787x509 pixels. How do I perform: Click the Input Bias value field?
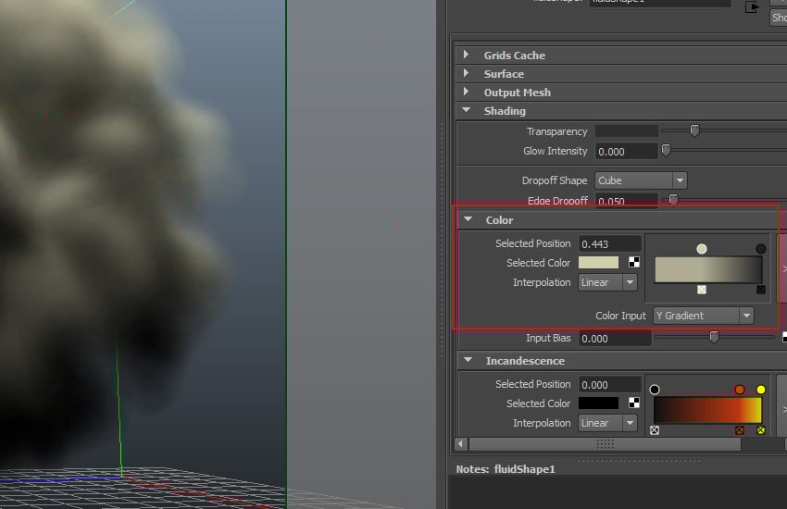pos(615,339)
